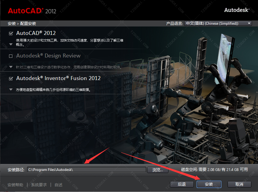Open the 安装帮助 help link
Screen dimensions: 258x192
tap(15, 185)
